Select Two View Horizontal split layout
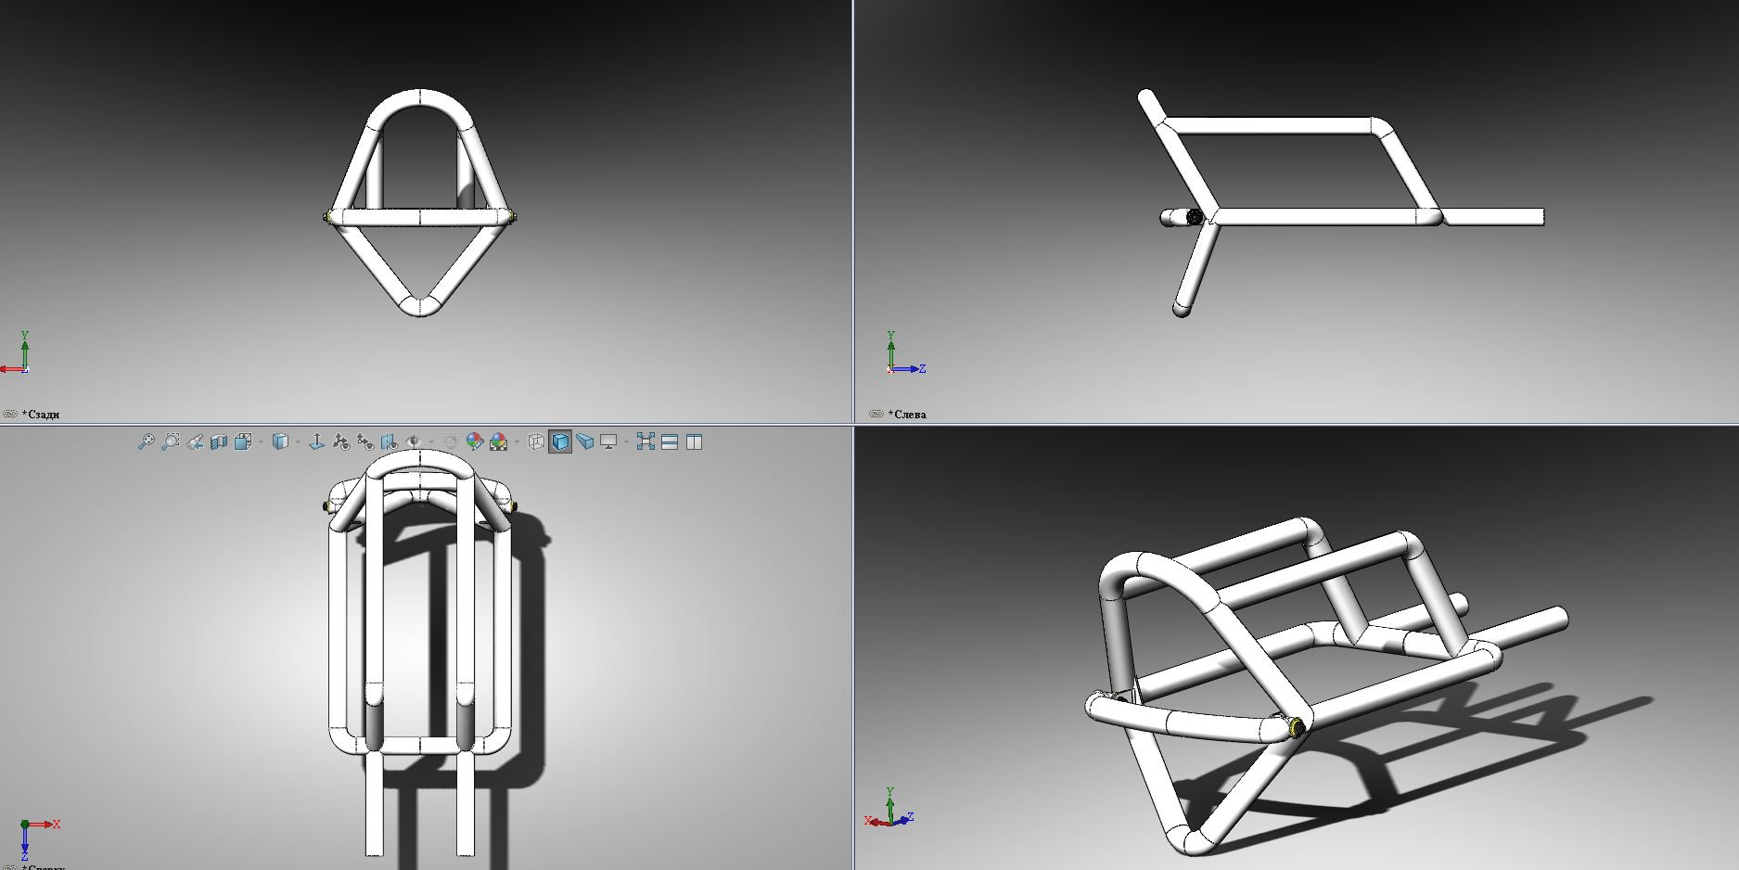This screenshot has width=1739, height=870. tap(669, 441)
